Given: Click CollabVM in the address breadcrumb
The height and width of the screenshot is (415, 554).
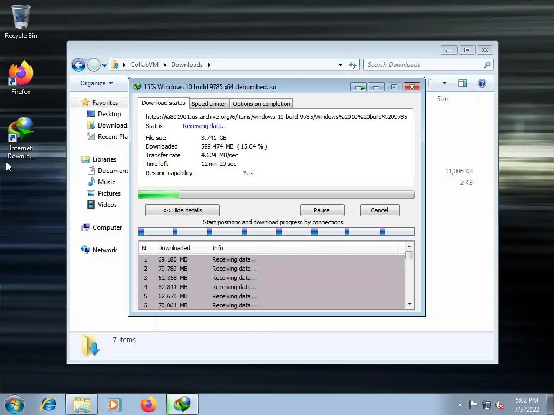Looking at the screenshot, I should [144, 65].
